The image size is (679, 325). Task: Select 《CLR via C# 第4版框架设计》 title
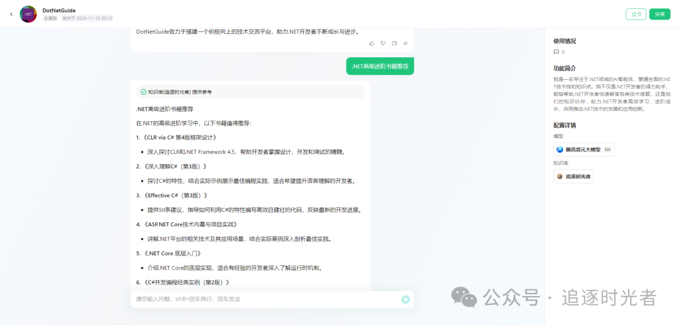[x=179, y=138]
